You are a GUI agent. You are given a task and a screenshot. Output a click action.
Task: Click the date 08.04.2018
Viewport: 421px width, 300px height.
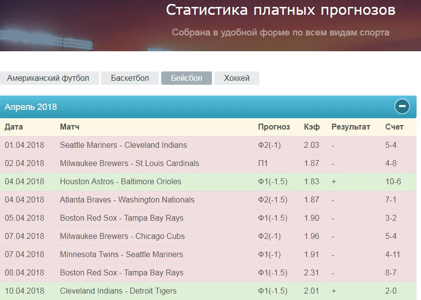(25, 272)
